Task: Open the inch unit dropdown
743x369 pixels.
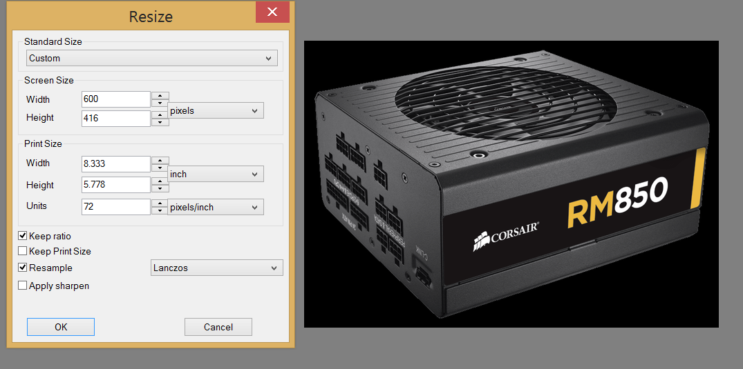Action: pos(216,174)
